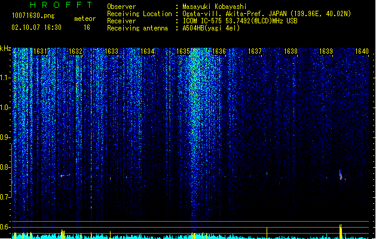376x239 pixels.
Task: Click the 0.7 kHz axis label
Action: (x=5, y=197)
